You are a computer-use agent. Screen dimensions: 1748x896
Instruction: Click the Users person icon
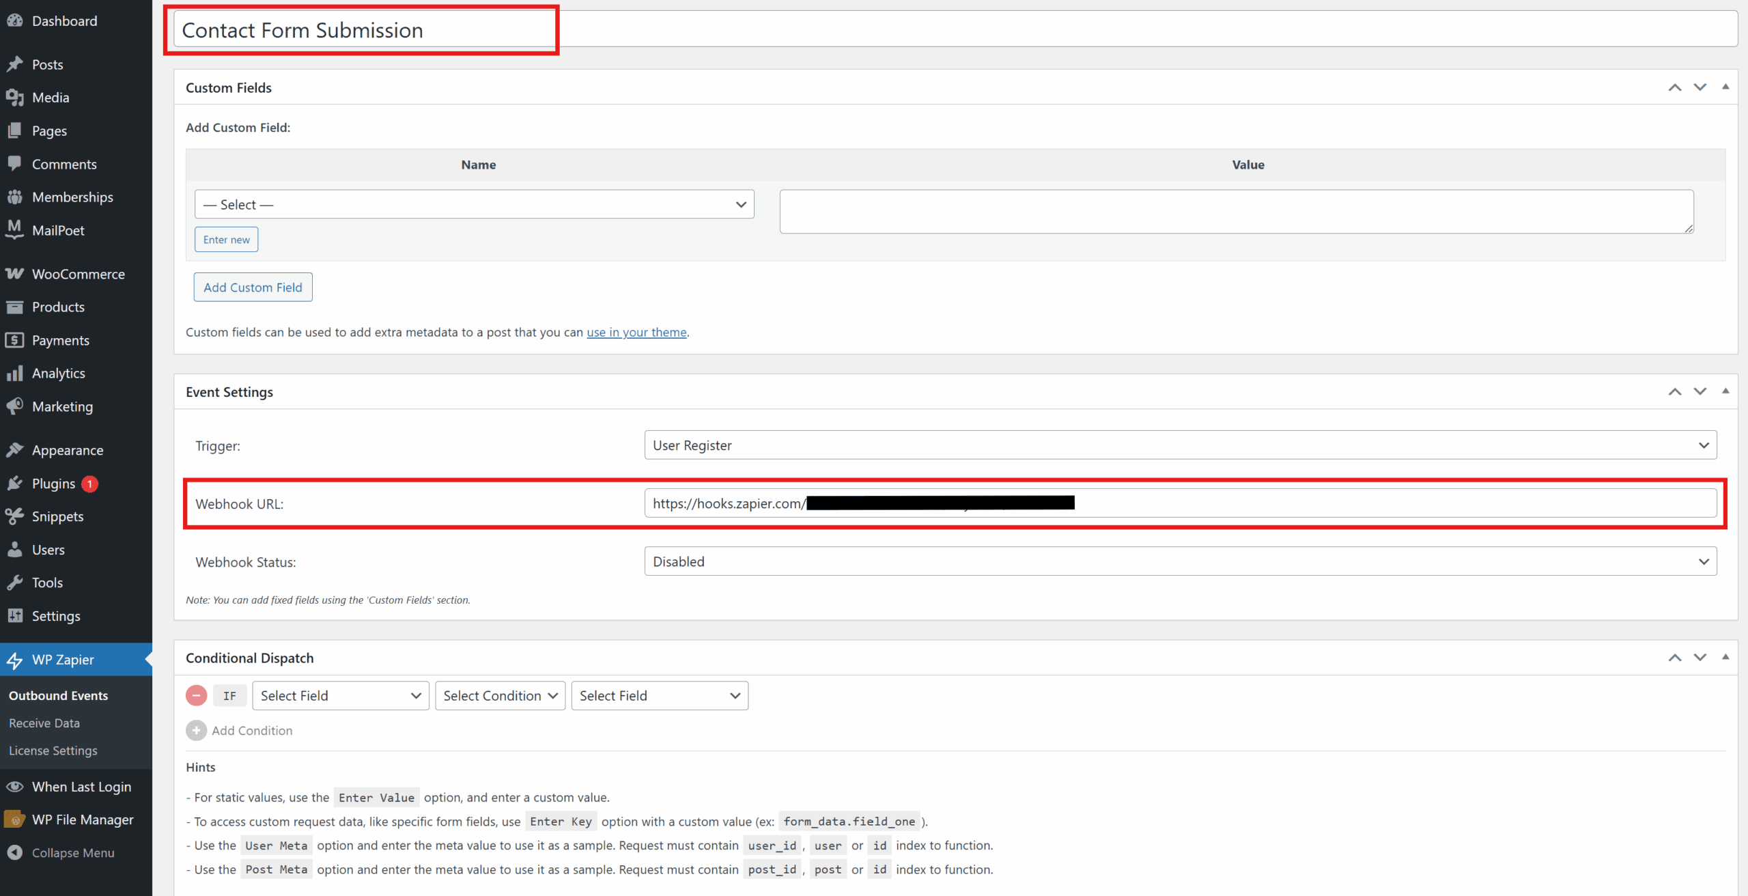15,550
